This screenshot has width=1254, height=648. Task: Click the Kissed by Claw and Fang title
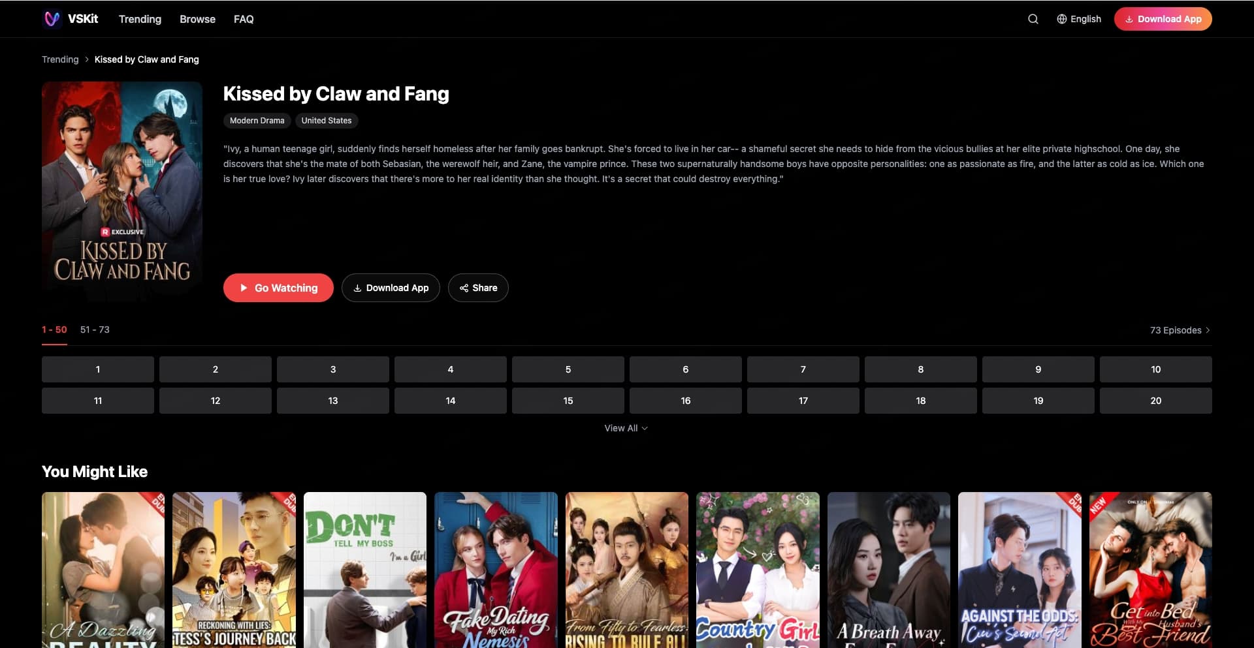click(336, 94)
